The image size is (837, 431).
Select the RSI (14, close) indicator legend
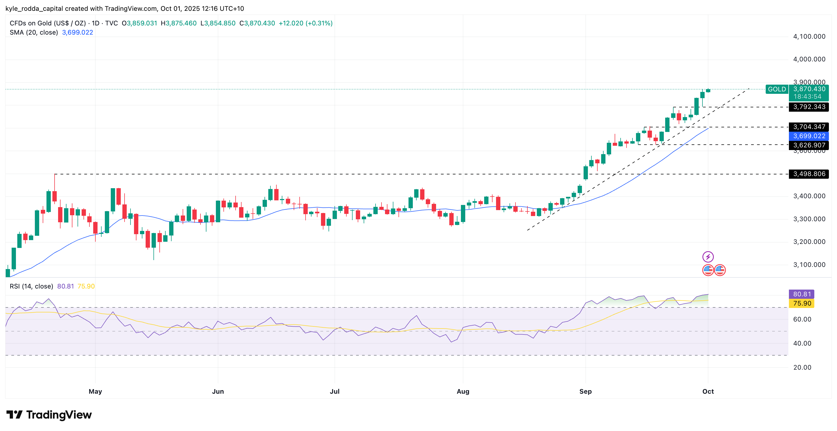[31, 286]
